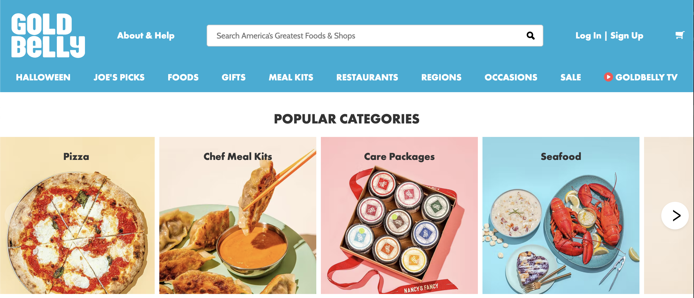
Task: Click the Sign Up link
Action: coord(627,36)
